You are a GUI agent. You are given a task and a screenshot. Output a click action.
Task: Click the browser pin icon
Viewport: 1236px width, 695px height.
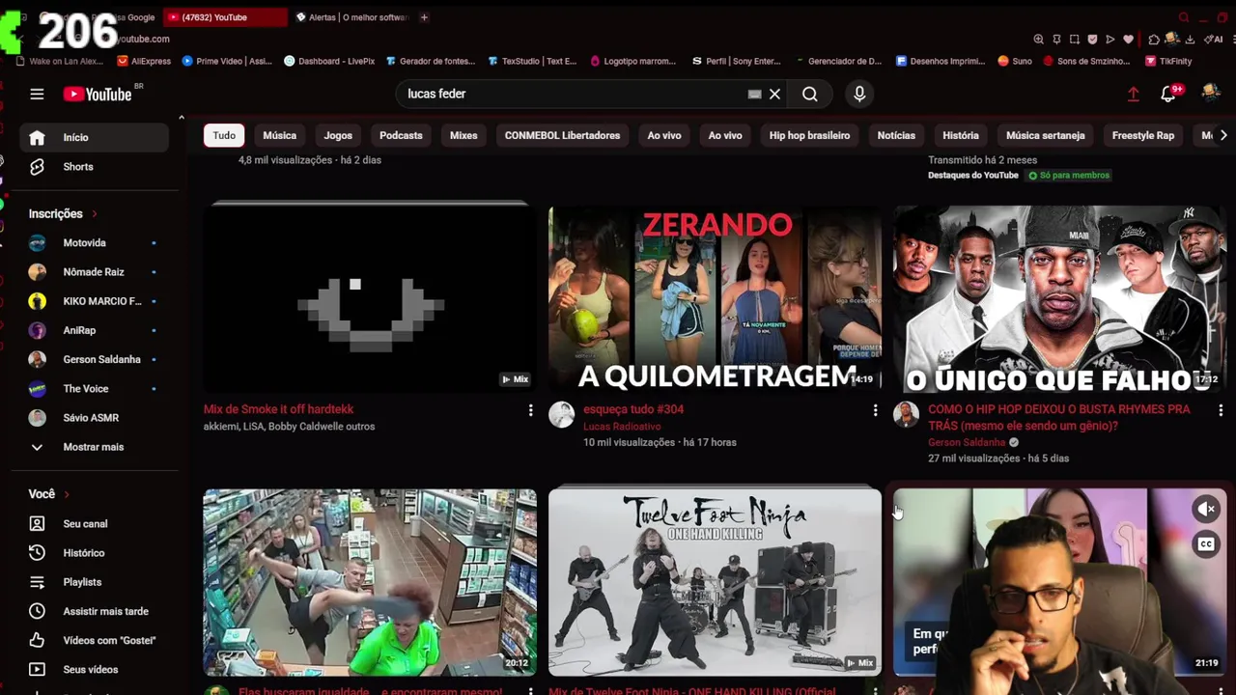(1056, 40)
